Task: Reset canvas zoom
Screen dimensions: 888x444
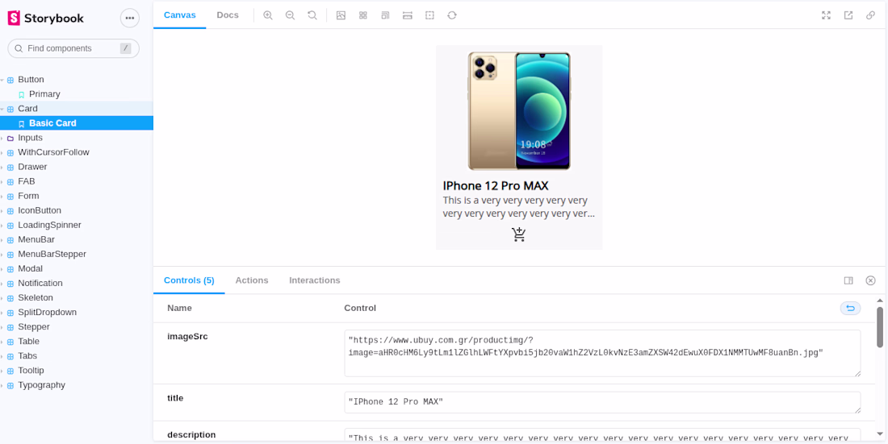Action: [x=312, y=15]
